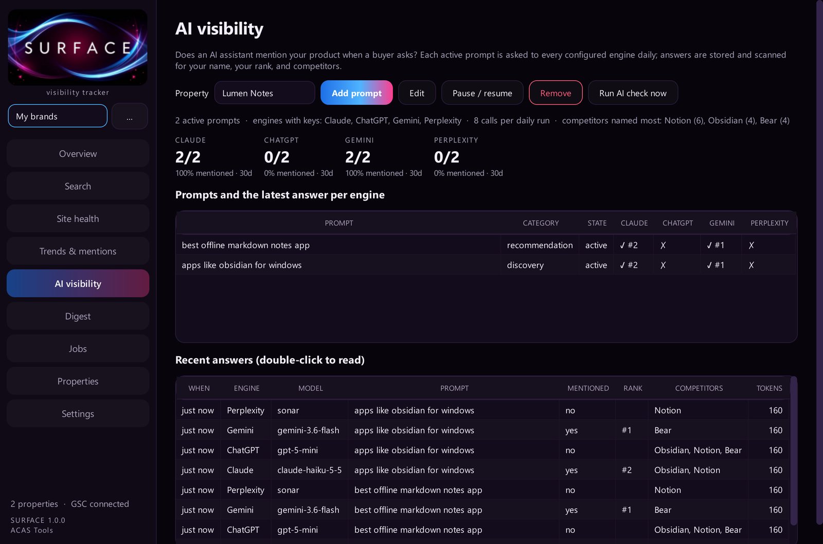
Task: Click the 'claude-haiku-5-5' model cell
Action: pyautogui.click(x=309, y=470)
